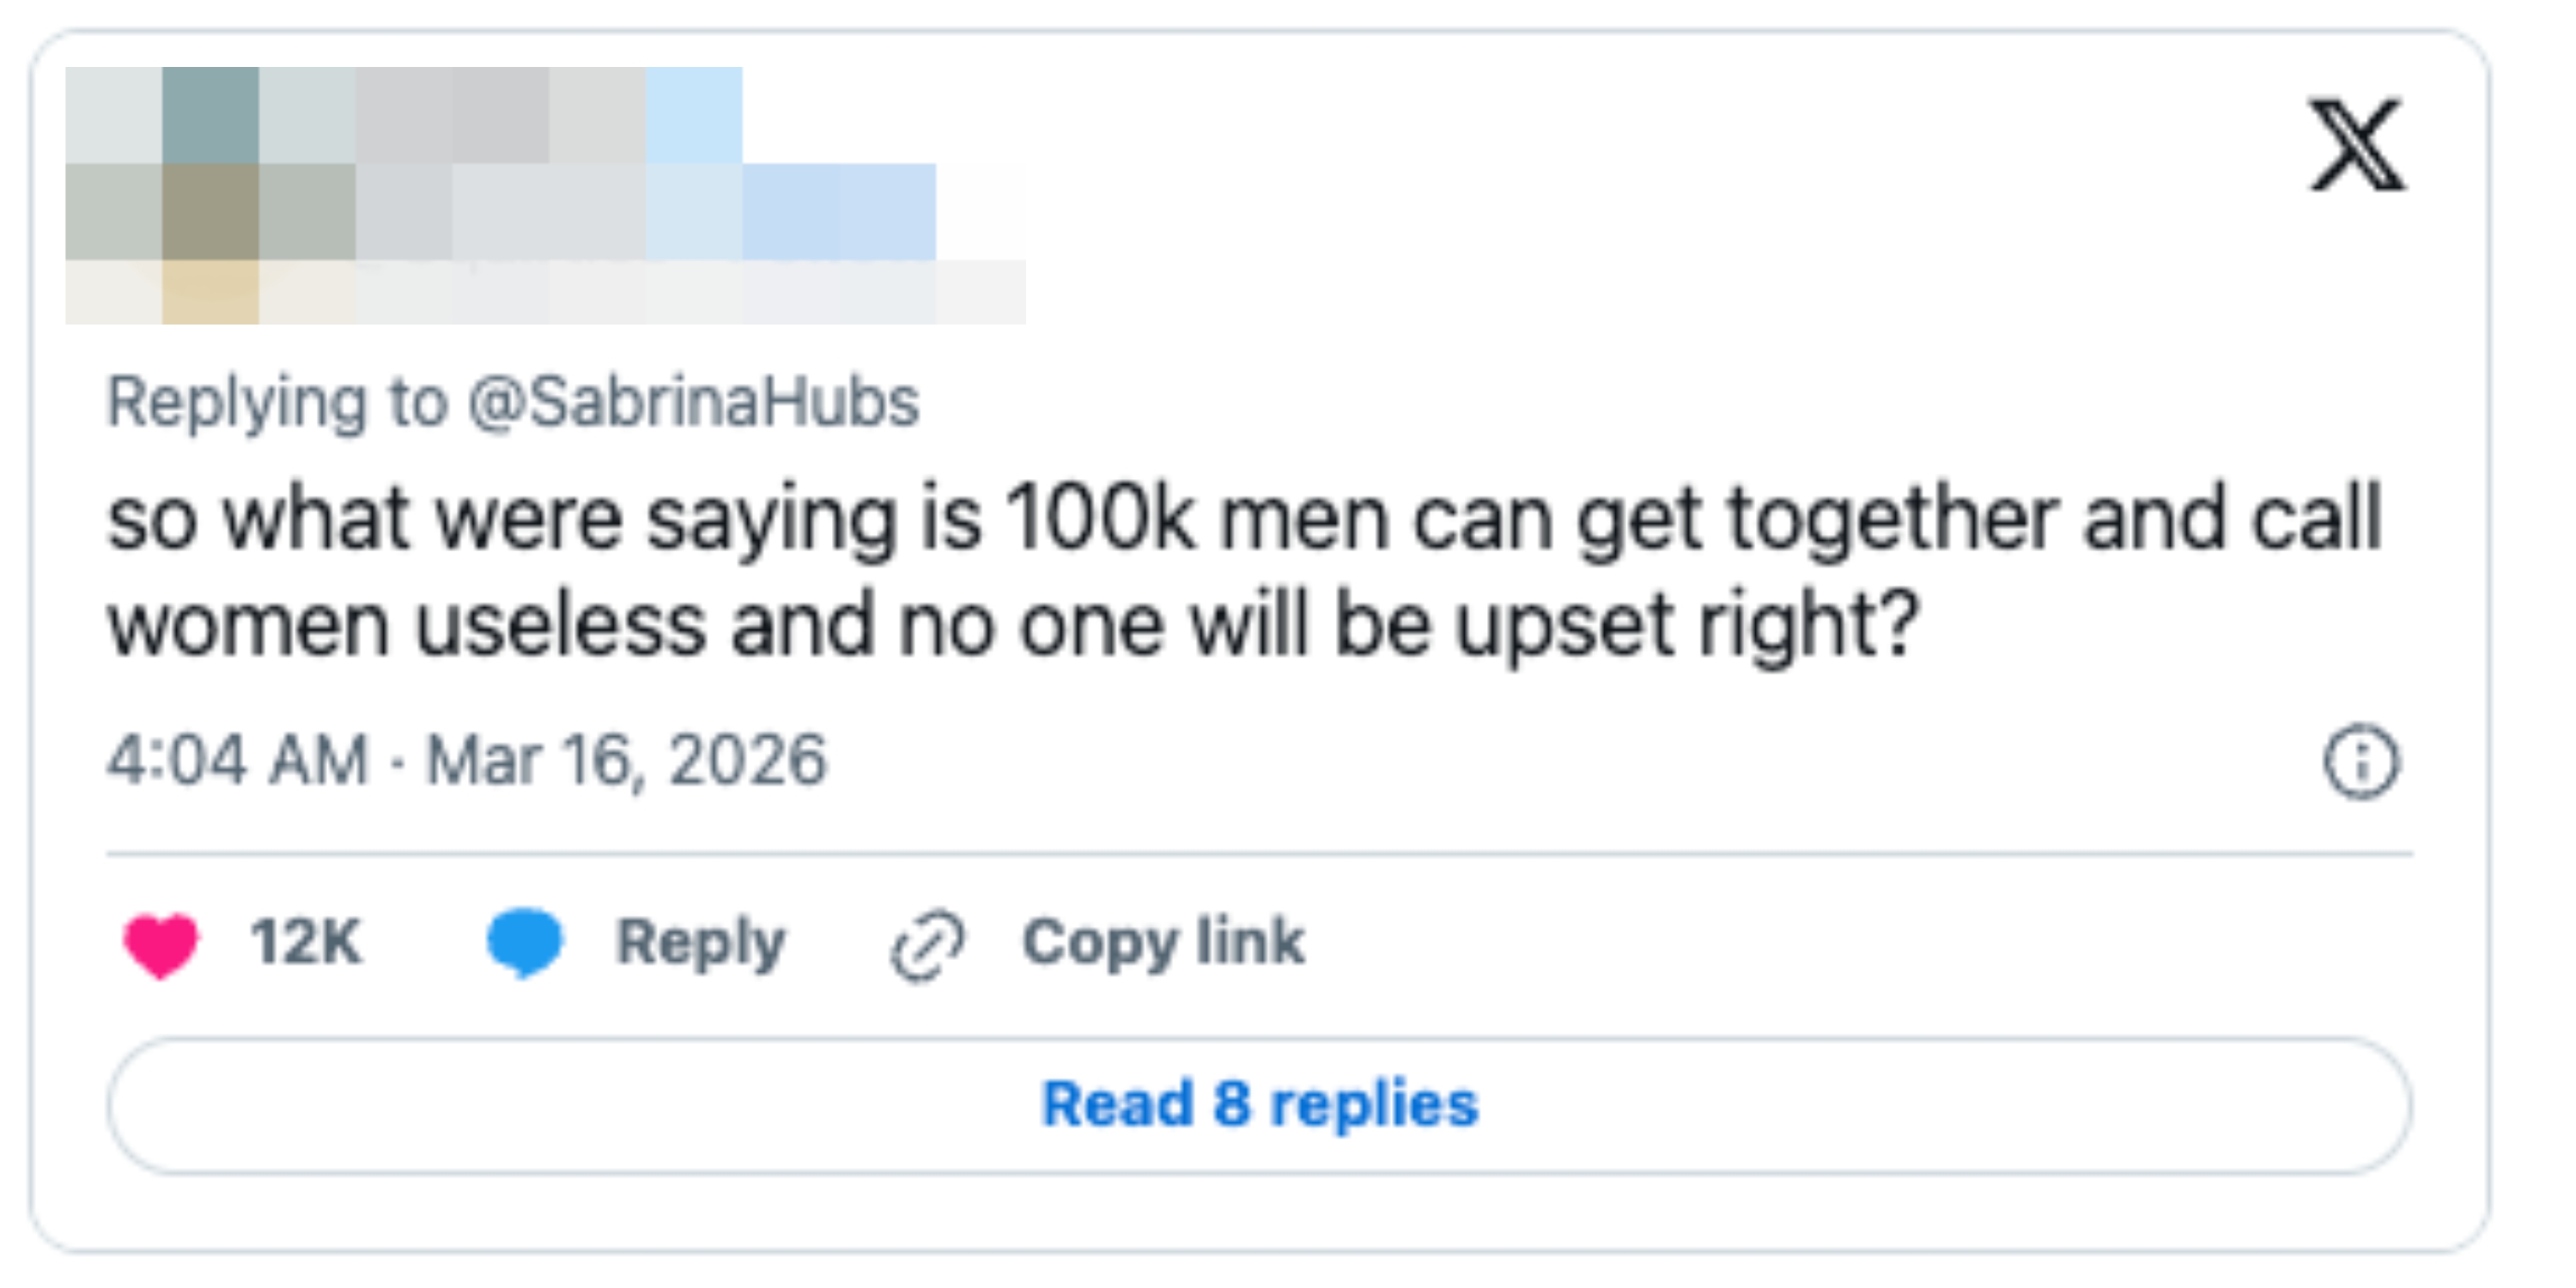Click the "Replying to" label
Viewport: 2576px width, 1288px height.
pyautogui.click(x=277, y=402)
